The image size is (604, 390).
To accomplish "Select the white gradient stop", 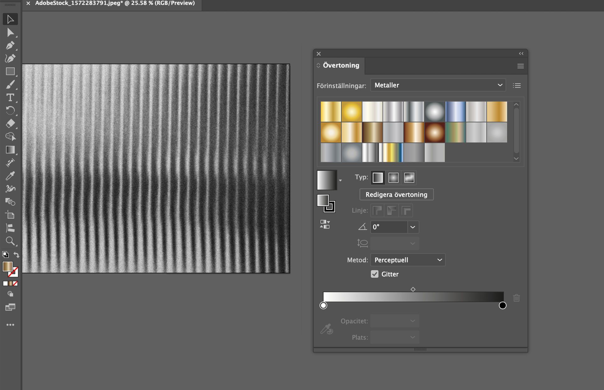I will (323, 305).
